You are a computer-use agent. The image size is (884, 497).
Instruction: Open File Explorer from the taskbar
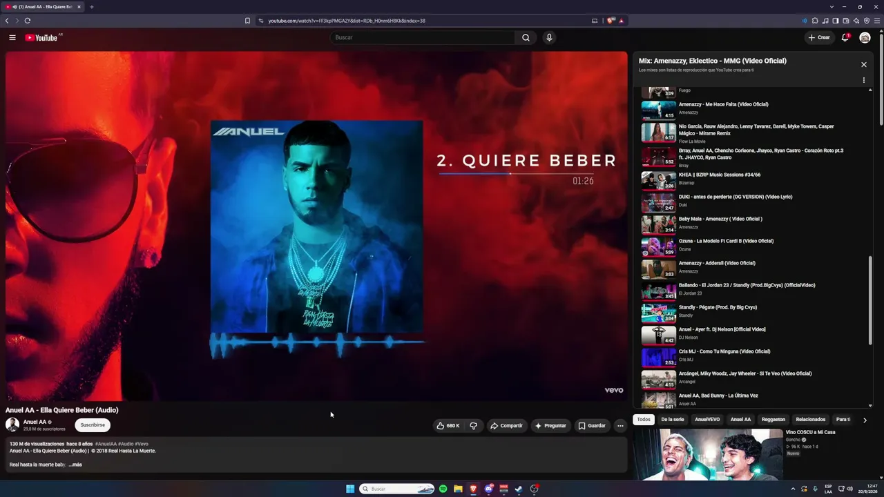tap(458, 489)
